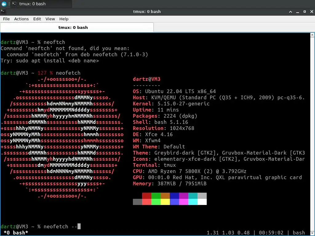Viewport: 315px width, 236px height.
Task: Click the 'tmux: 0 bash' taskbar window button
Action: pos(41,4)
